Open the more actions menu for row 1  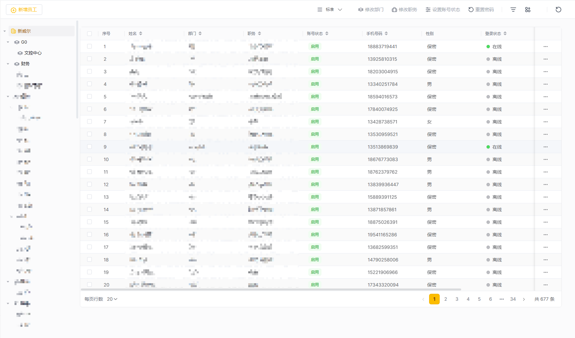(546, 47)
